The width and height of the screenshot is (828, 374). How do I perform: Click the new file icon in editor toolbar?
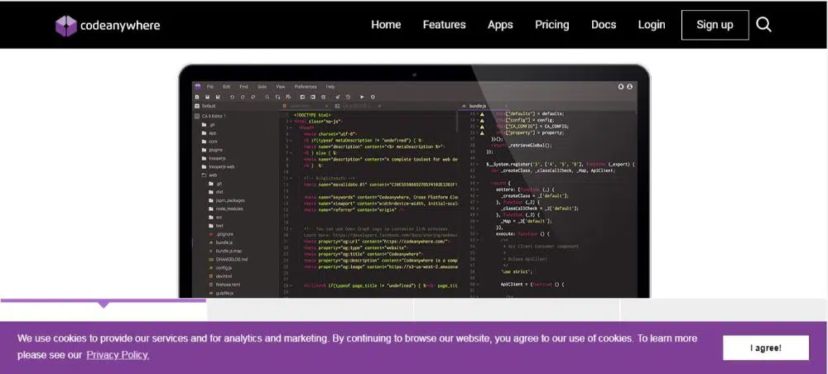[196, 97]
